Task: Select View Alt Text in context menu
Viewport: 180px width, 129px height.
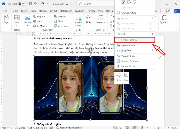Action: coord(135,56)
